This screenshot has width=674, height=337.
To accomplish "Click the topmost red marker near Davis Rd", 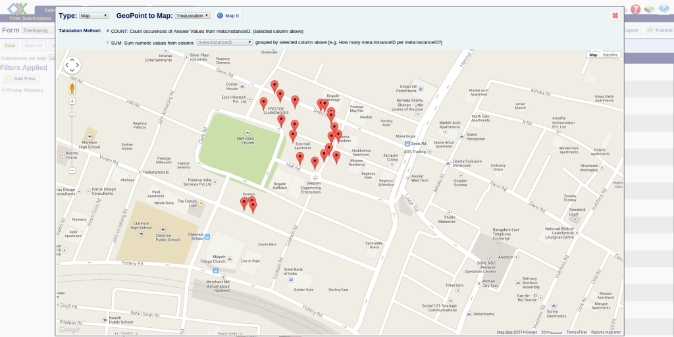I will pyautogui.click(x=274, y=88).
